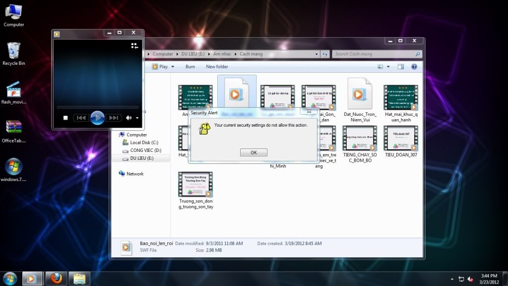Select Local Disk (C:) in navigation pane

point(144,143)
